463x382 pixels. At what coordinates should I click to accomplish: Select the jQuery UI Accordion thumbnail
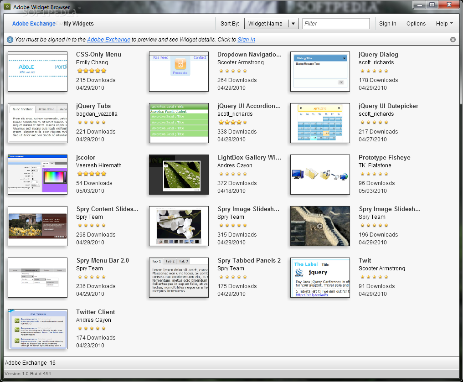(179, 123)
